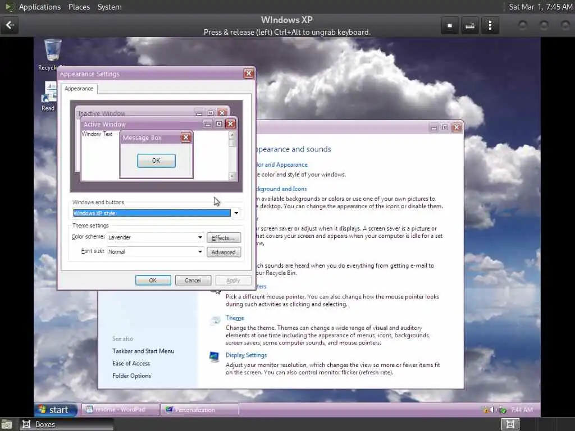Open the Windows XP start button
575x431 pixels.
point(56,410)
